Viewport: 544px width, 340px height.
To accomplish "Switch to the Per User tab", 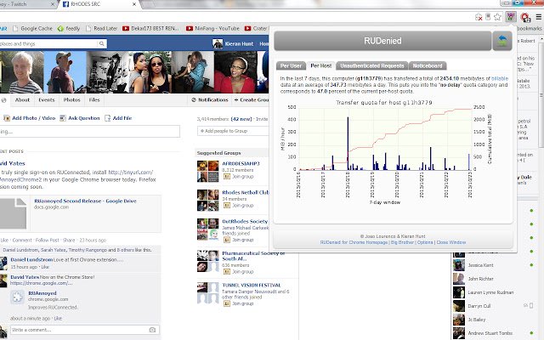I will (x=291, y=65).
